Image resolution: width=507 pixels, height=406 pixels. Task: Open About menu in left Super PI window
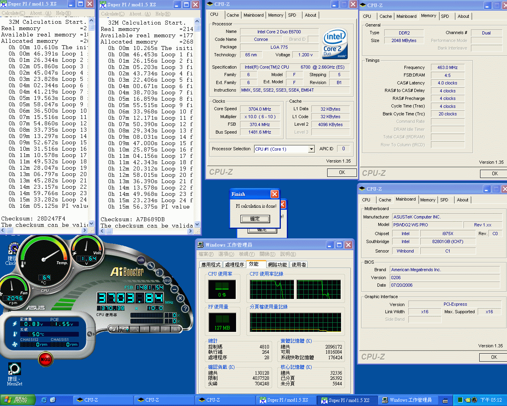coord(40,13)
